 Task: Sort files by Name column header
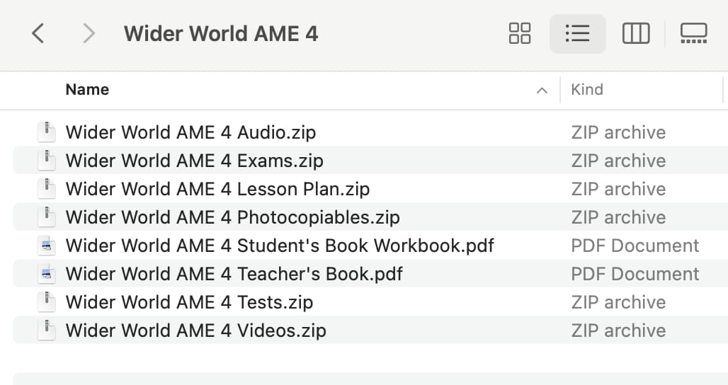(x=87, y=89)
